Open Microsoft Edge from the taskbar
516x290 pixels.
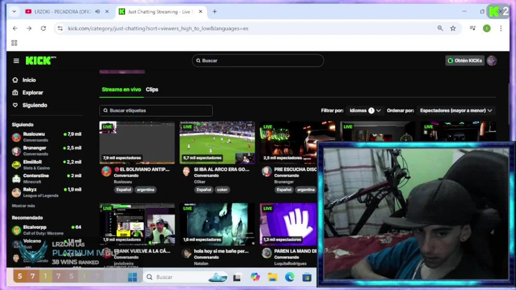290,277
